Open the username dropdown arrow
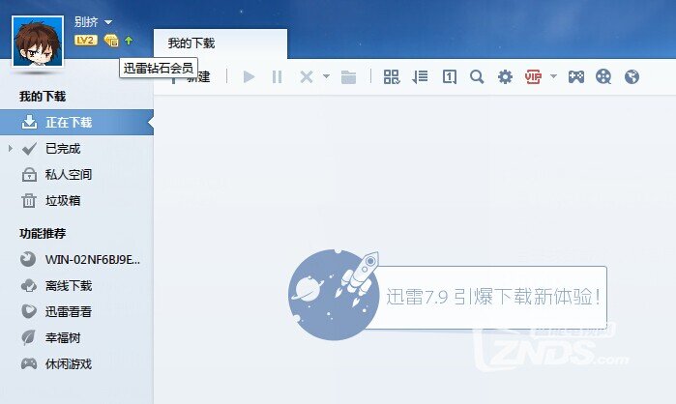The width and height of the screenshot is (676, 404). (108, 22)
